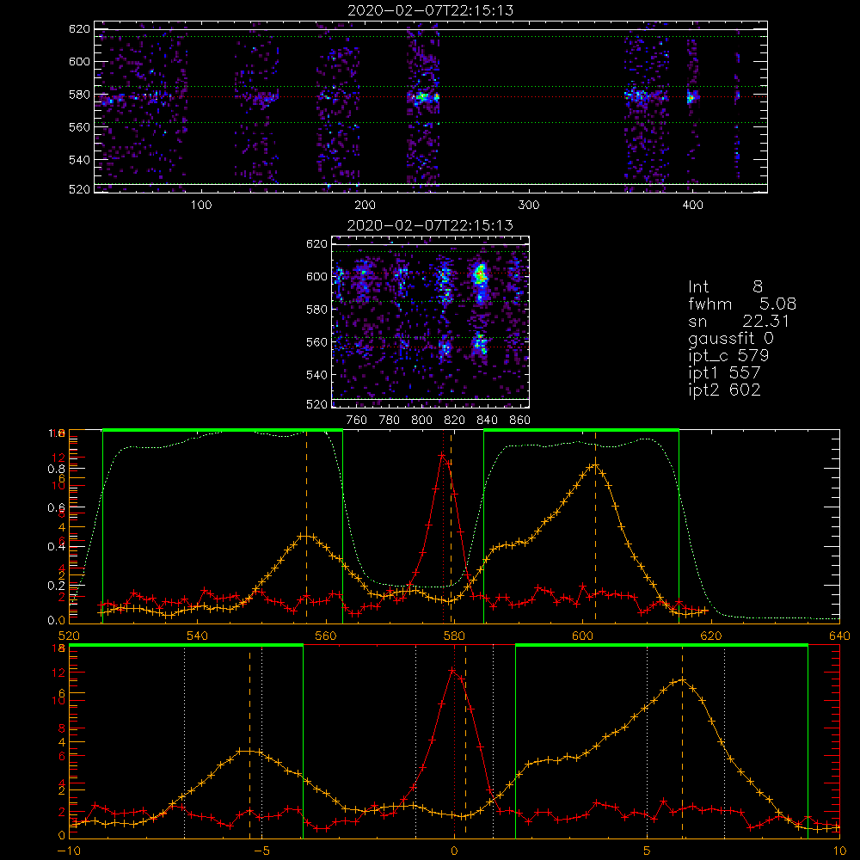
Task: Click the small orange peak near 557 in upper profile plot
Action: click(x=306, y=535)
